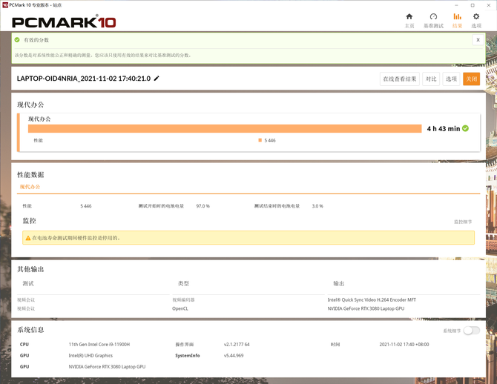Open the Results (结果) bar chart icon
The height and width of the screenshot is (384, 497).
[457, 17]
